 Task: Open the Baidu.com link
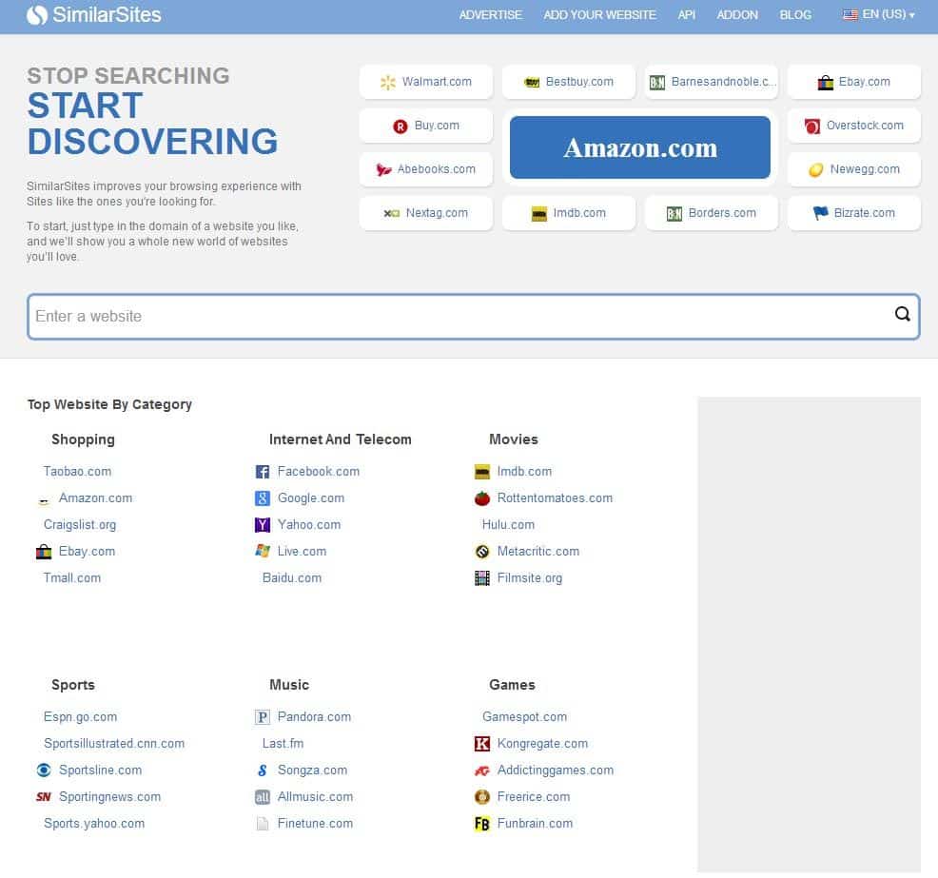point(292,578)
